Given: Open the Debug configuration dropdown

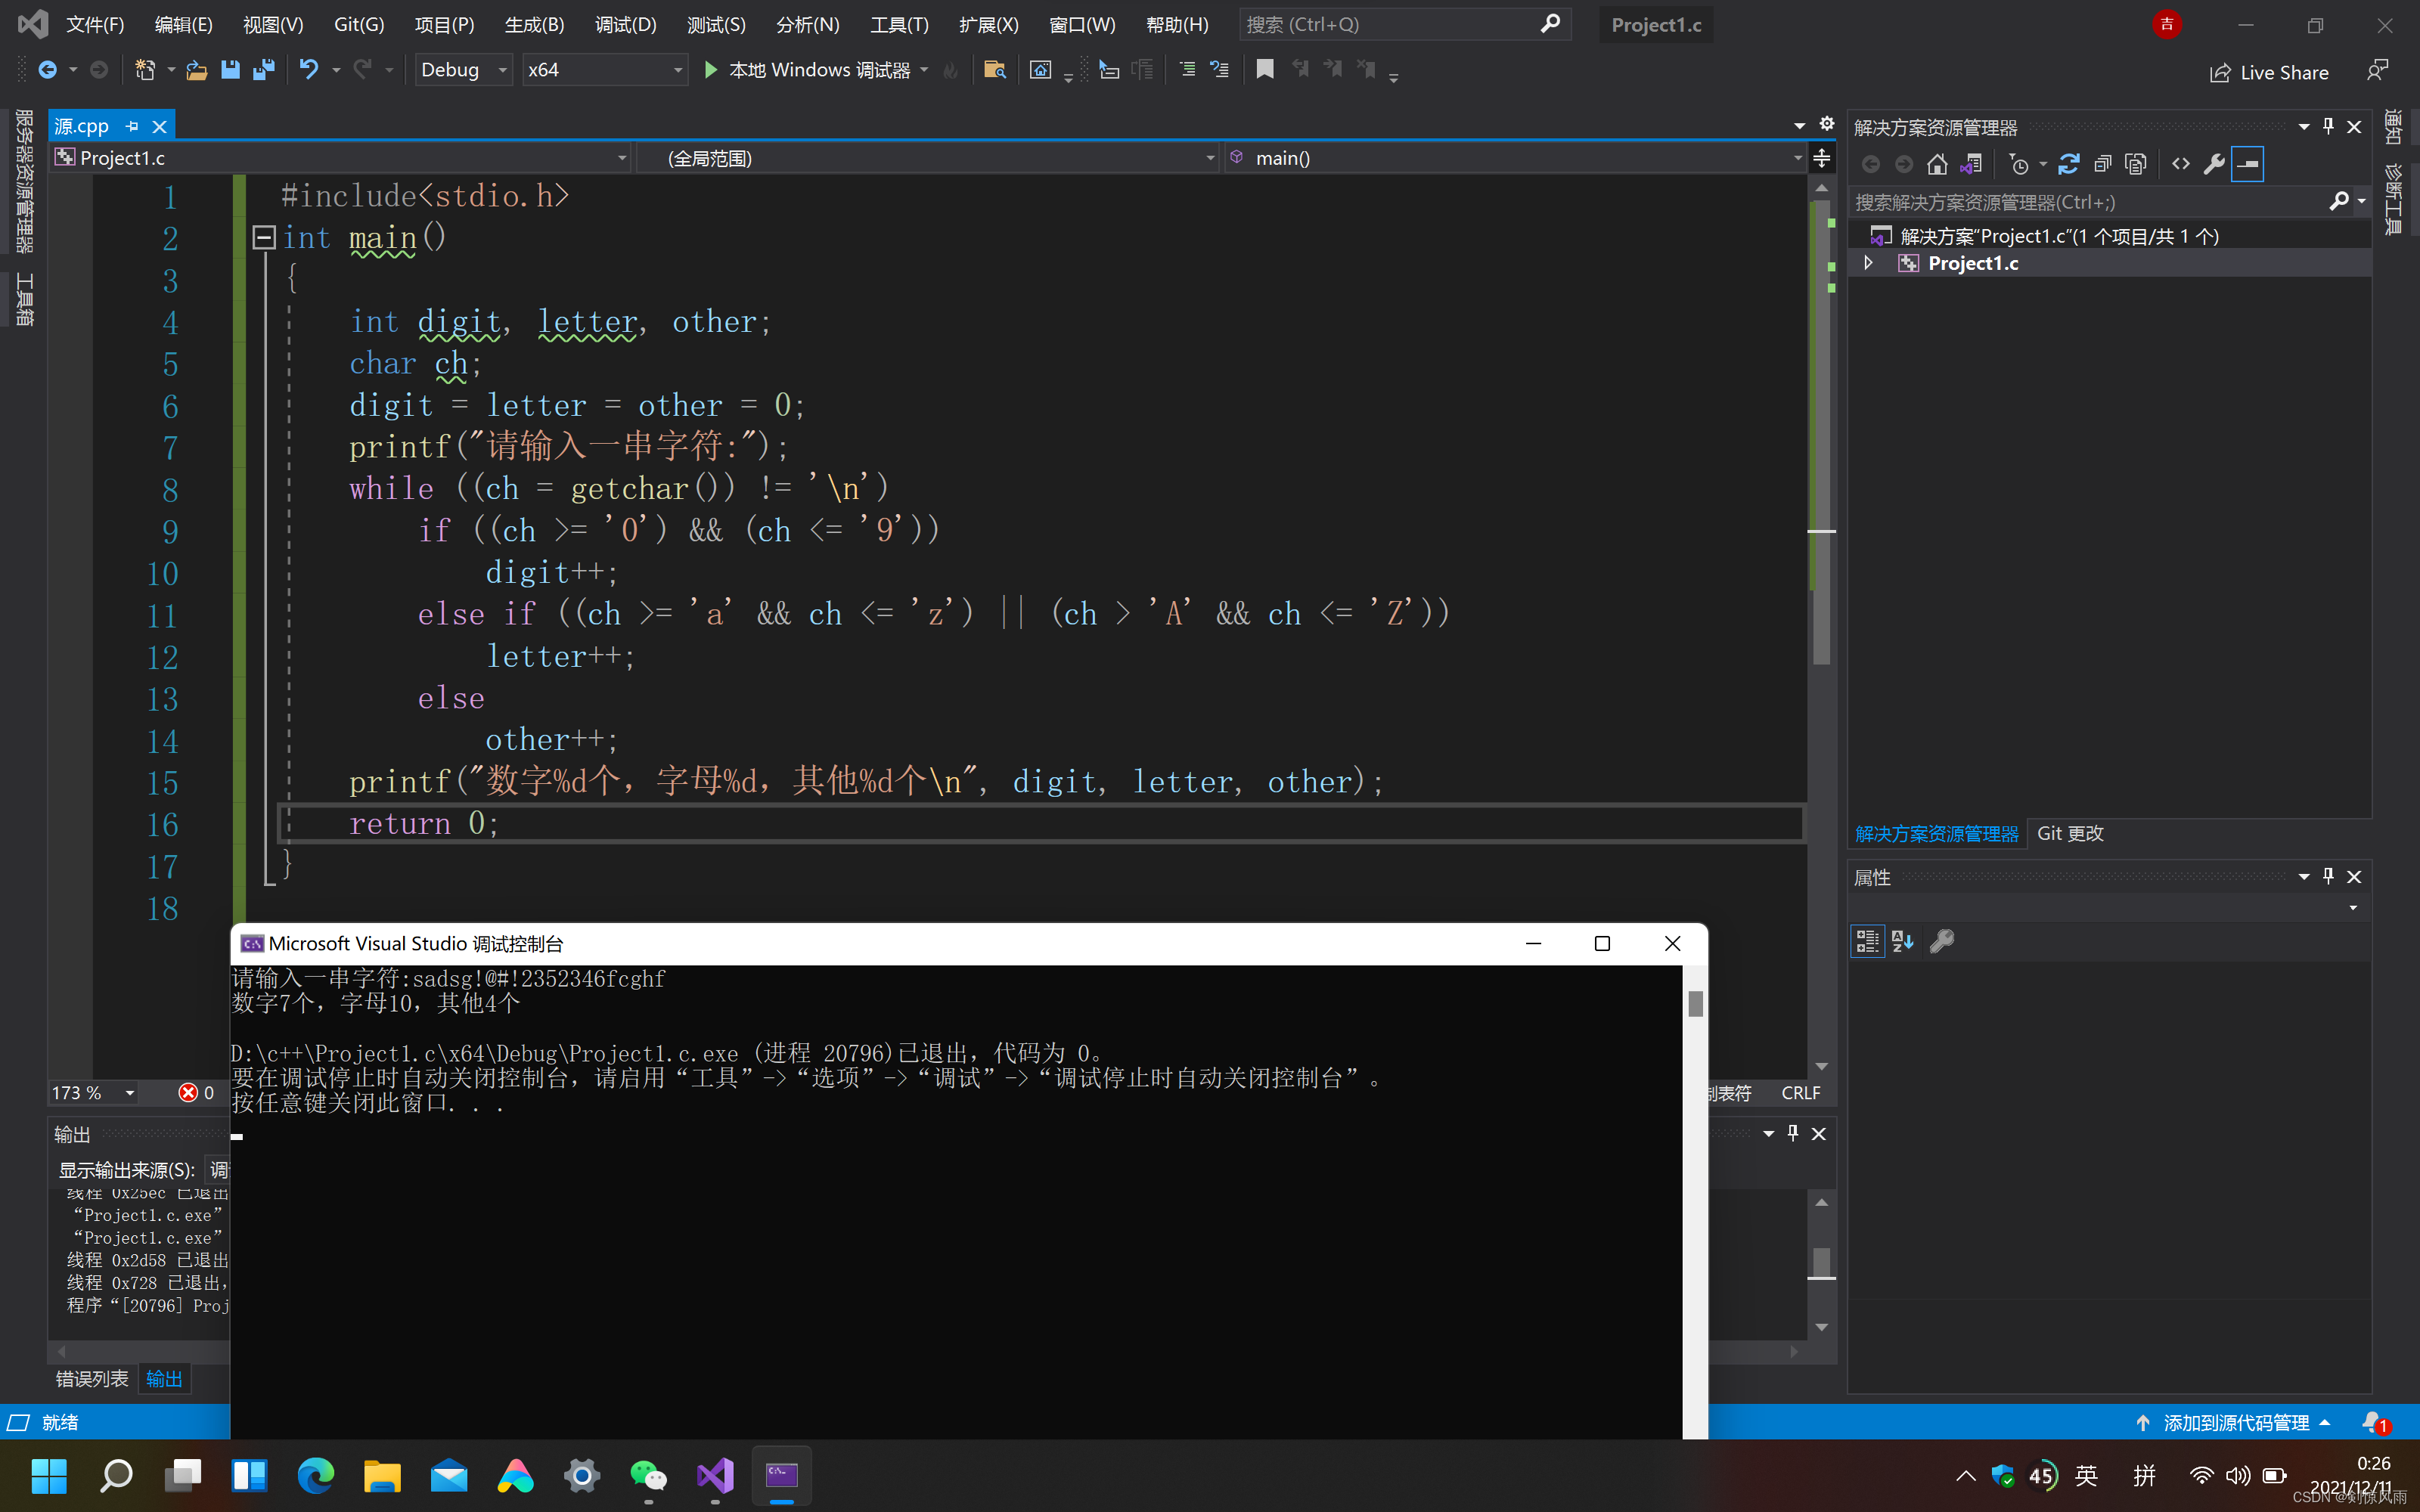Looking at the screenshot, I should (x=503, y=70).
